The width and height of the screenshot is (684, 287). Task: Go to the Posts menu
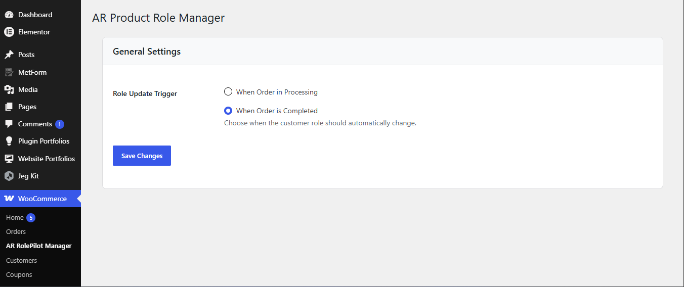click(x=40, y=55)
